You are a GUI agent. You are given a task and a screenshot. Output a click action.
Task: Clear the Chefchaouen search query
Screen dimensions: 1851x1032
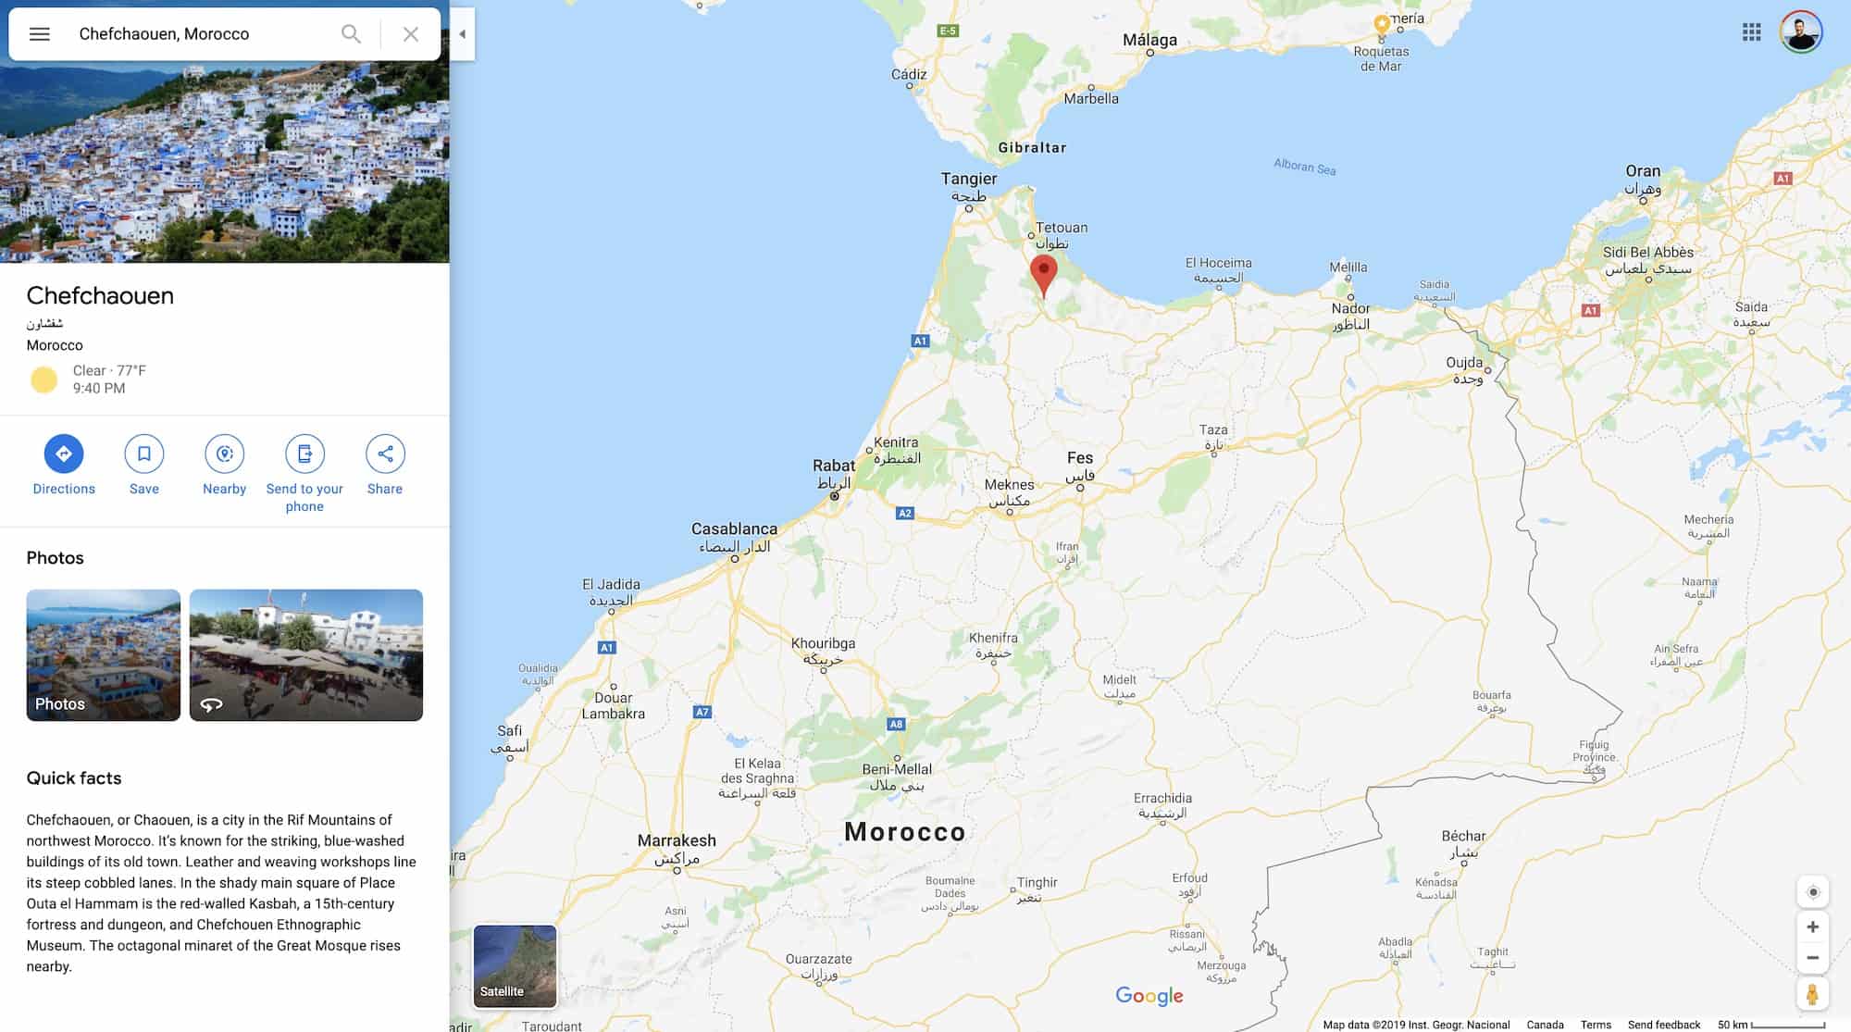pyautogui.click(x=411, y=34)
